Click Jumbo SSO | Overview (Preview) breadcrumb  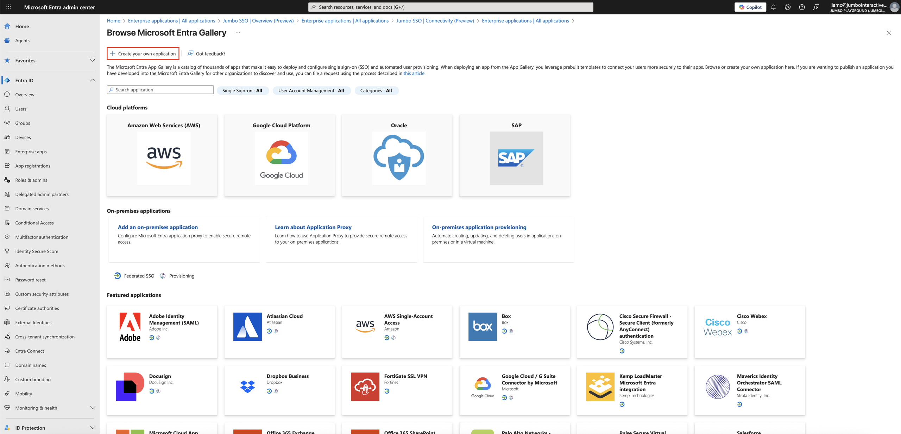coord(258,21)
